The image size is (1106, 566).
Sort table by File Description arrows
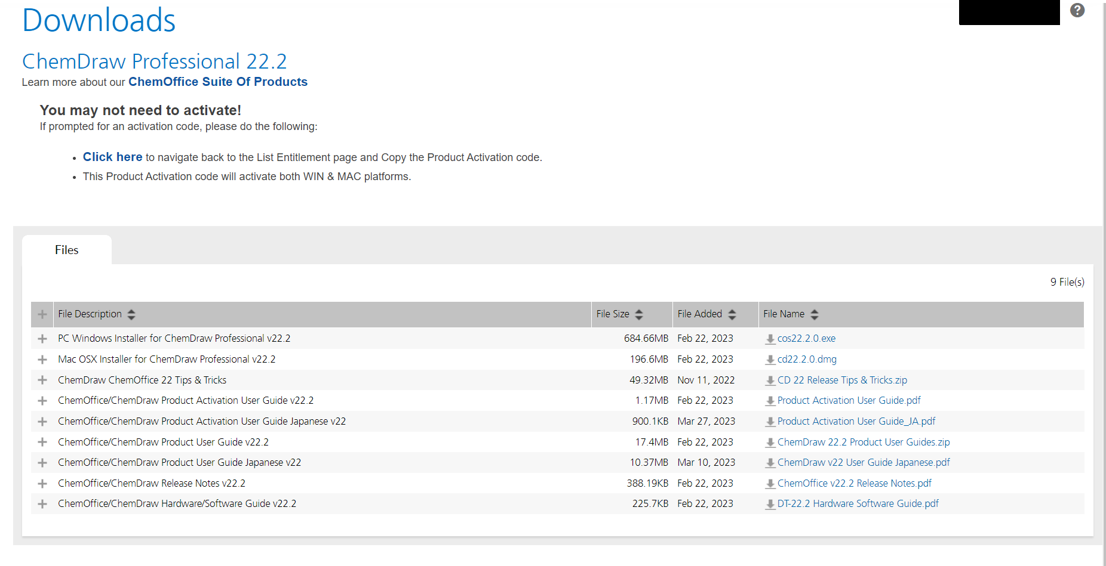pos(131,314)
